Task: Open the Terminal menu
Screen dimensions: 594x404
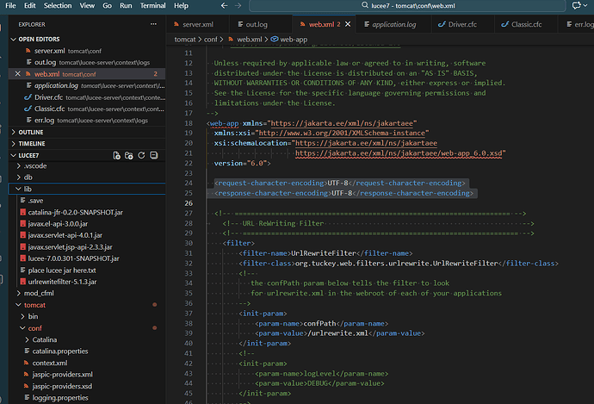Action: pyautogui.click(x=152, y=6)
